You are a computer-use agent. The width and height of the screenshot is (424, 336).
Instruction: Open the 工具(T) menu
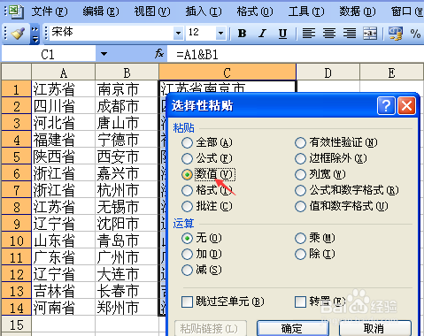click(x=306, y=11)
